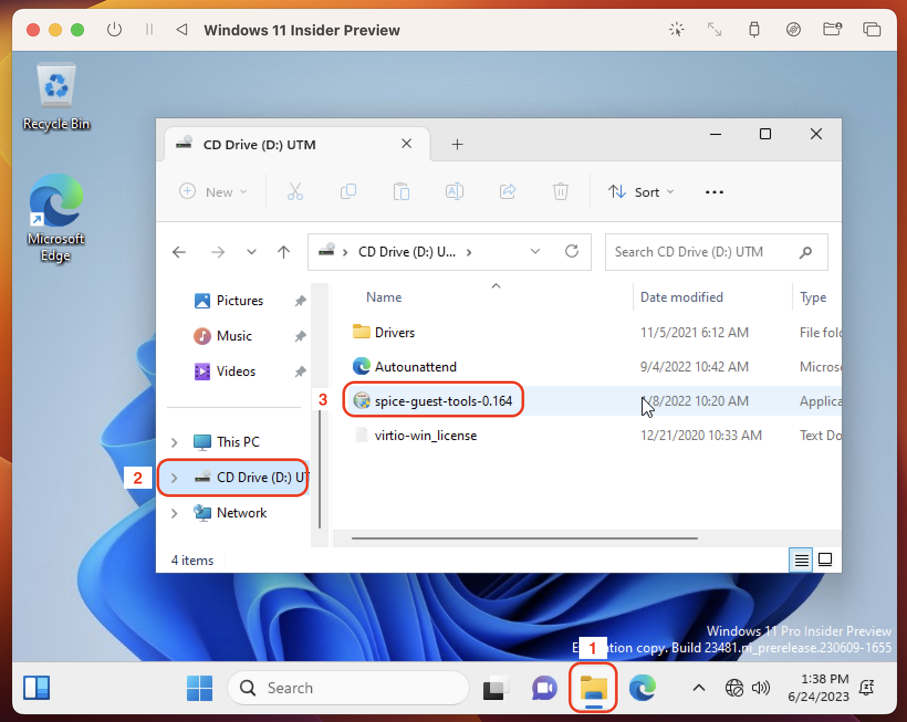Click the Paste clipboard icon
Screen dimensions: 907x722
(402, 192)
